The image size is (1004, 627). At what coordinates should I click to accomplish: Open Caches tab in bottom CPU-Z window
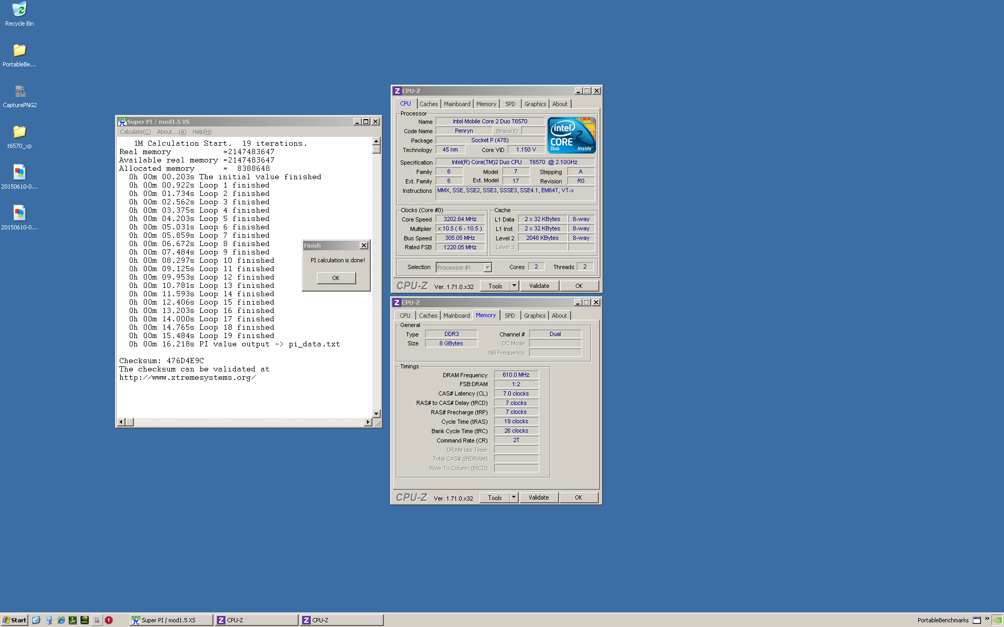[x=428, y=316]
